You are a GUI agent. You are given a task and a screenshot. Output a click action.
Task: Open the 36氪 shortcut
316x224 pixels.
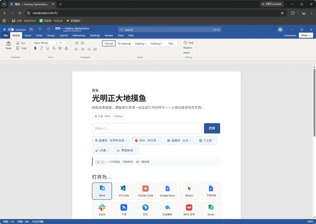click(x=102, y=151)
